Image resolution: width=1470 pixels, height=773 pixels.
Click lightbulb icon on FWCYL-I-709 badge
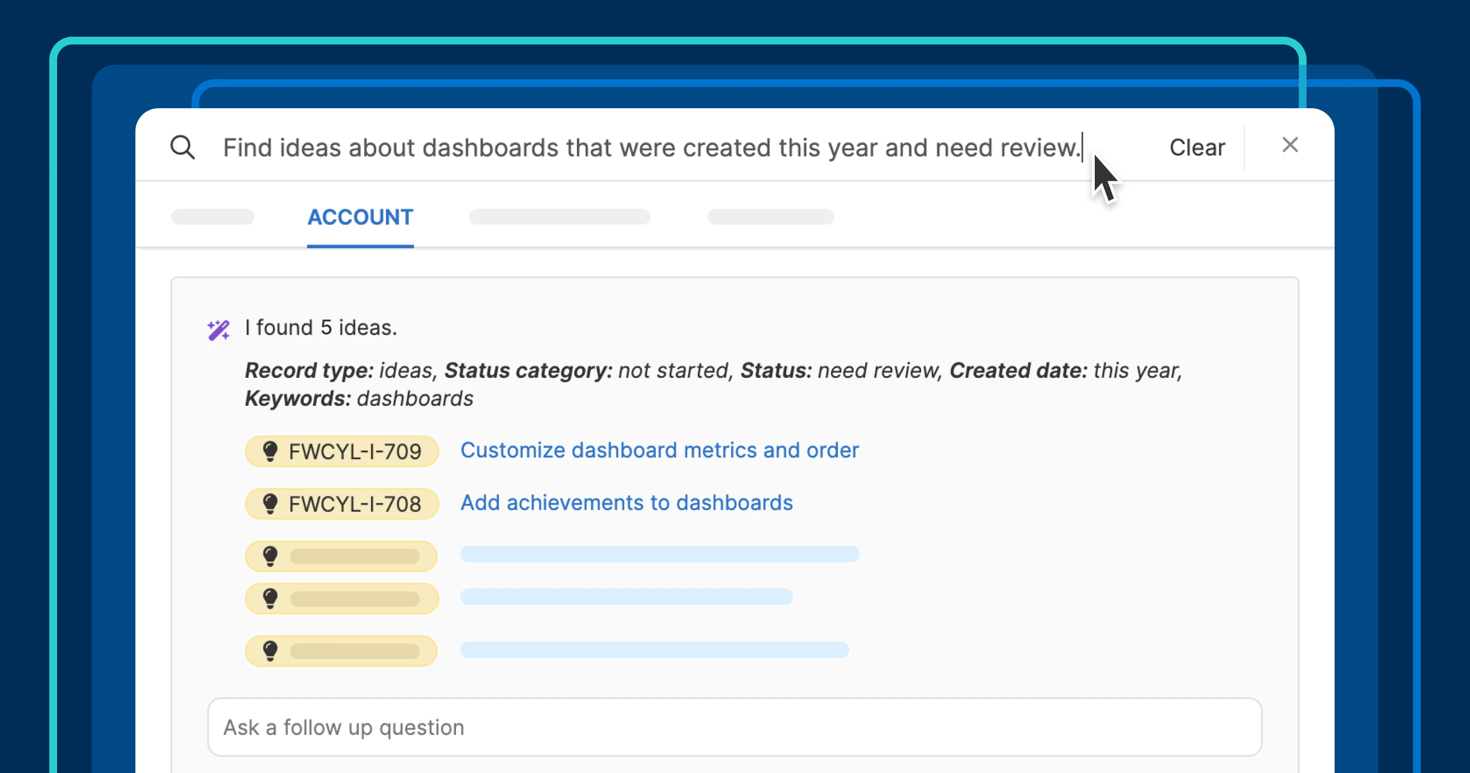pos(270,452)
